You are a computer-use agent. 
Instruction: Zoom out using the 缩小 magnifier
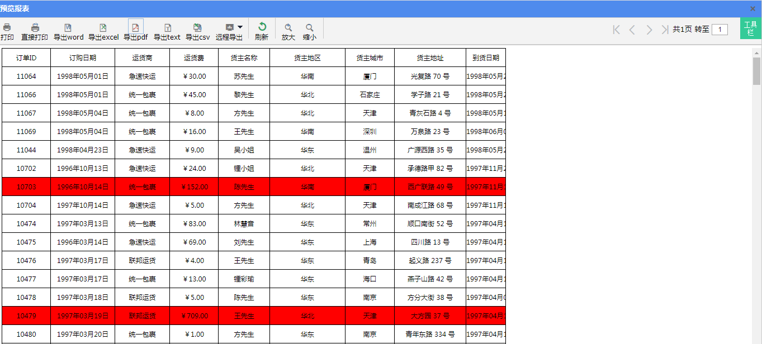tap(309, 28)
